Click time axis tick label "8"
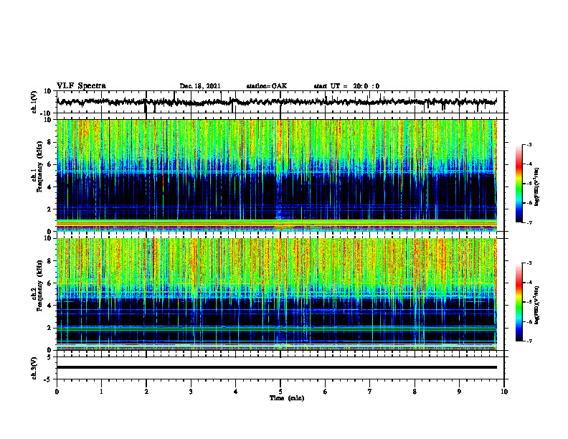 415,392
